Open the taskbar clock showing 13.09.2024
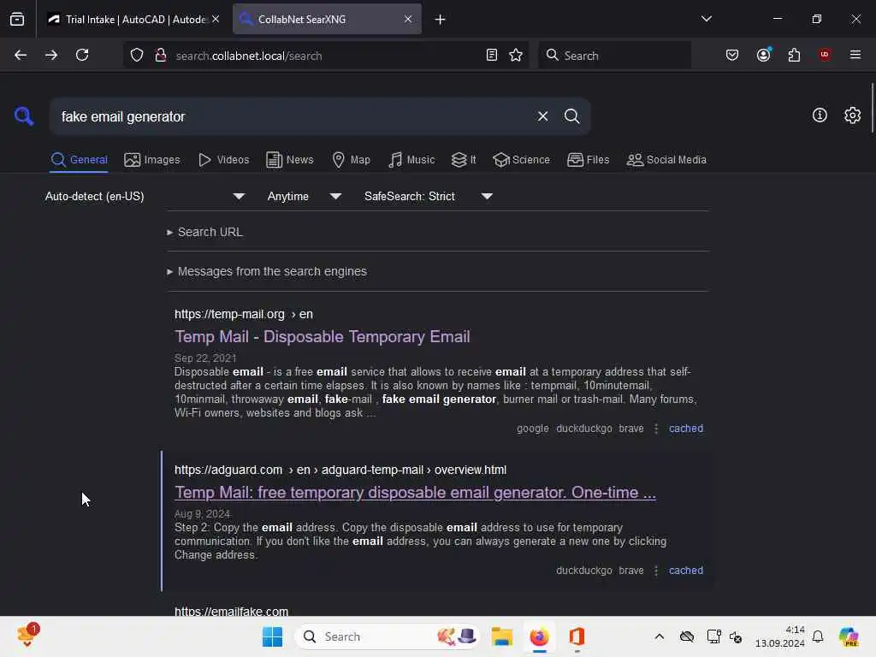 pyautogui.click(x=780, y=636)
